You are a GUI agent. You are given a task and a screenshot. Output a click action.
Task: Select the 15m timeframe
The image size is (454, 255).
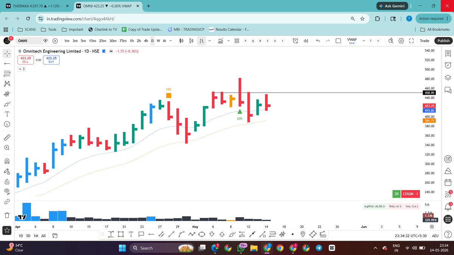[x=92, y=41]
